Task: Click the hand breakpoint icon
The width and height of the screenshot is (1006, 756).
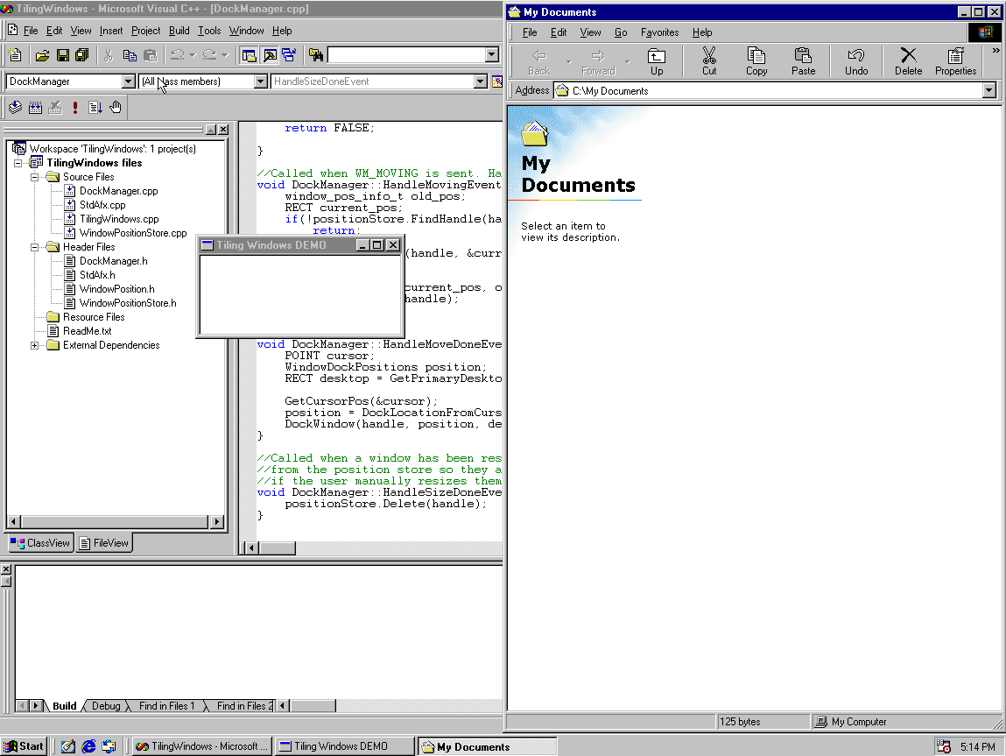Action: click(x=116, y=108)
